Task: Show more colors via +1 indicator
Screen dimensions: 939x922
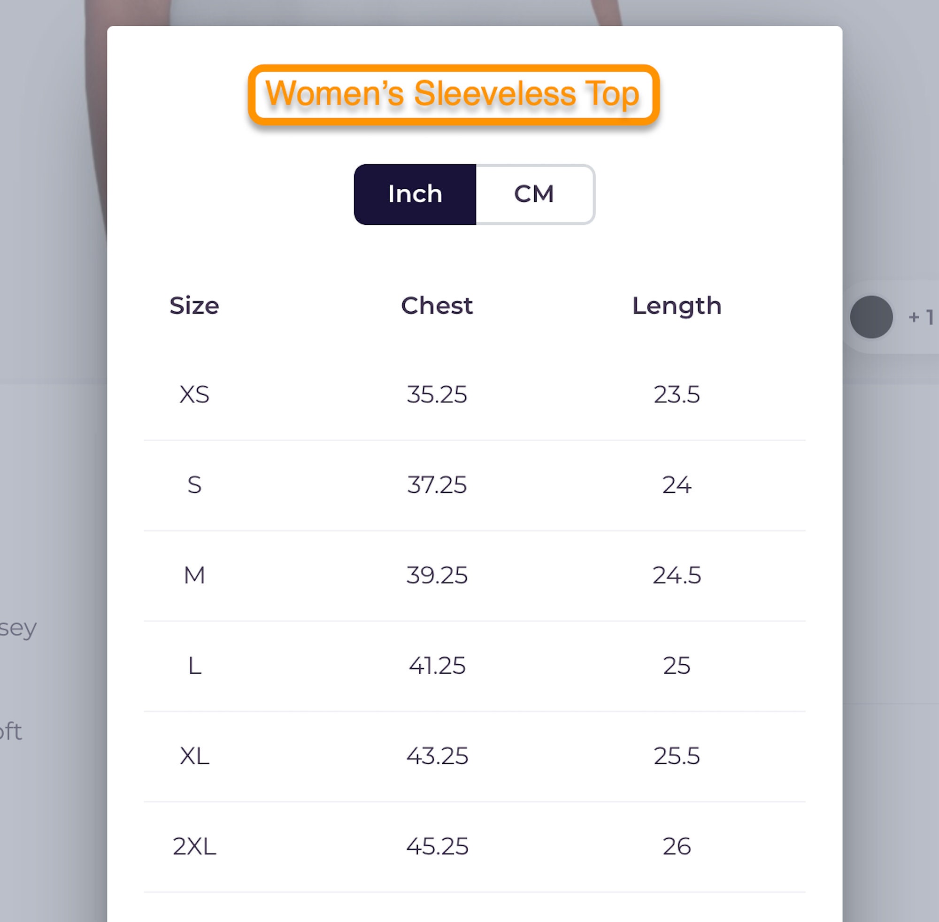Action: (x=921, y=317)
